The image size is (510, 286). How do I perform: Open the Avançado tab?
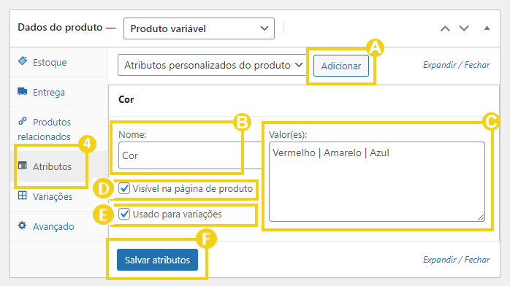(x=53, y=227)
